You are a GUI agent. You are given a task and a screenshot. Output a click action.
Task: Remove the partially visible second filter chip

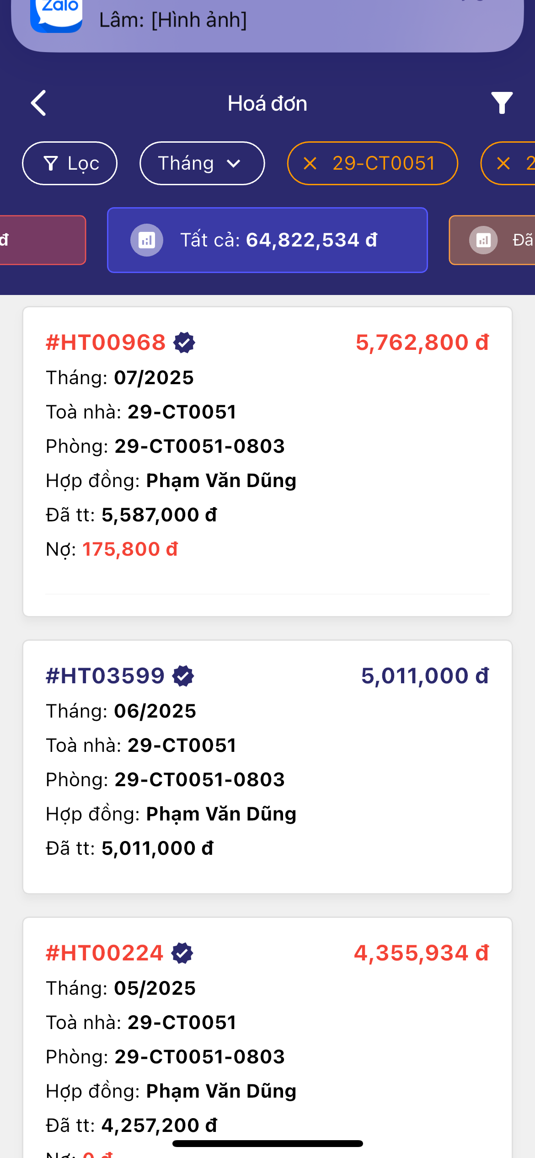coord(503,163)
